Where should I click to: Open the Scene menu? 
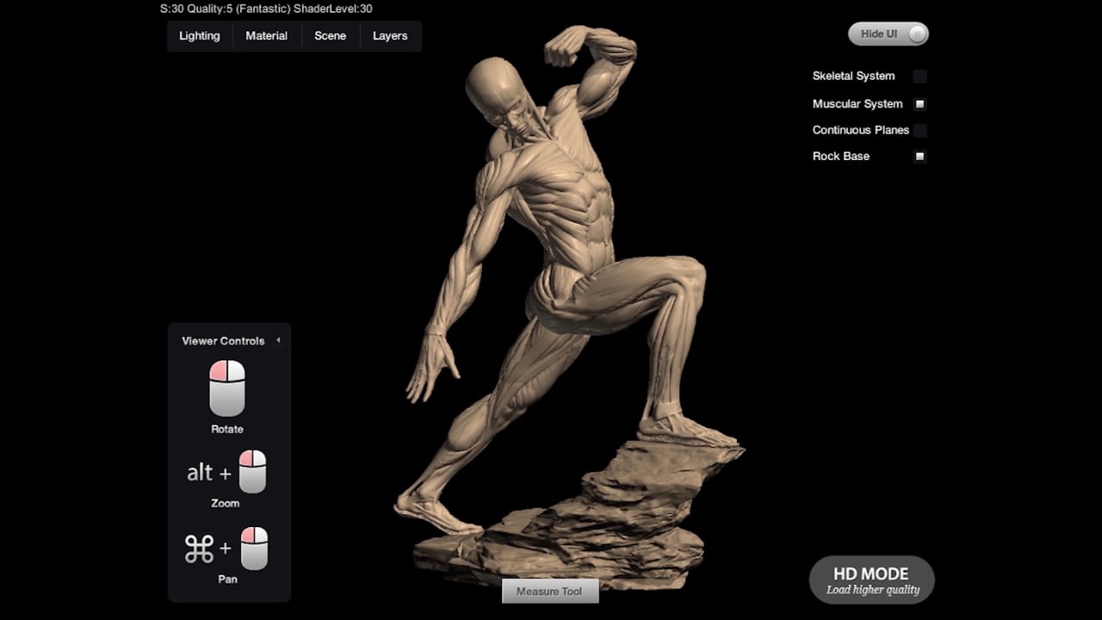coord(331,36)
